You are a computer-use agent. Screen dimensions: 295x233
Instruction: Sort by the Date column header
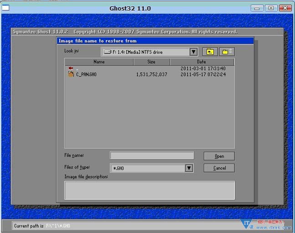coord(202,62)
